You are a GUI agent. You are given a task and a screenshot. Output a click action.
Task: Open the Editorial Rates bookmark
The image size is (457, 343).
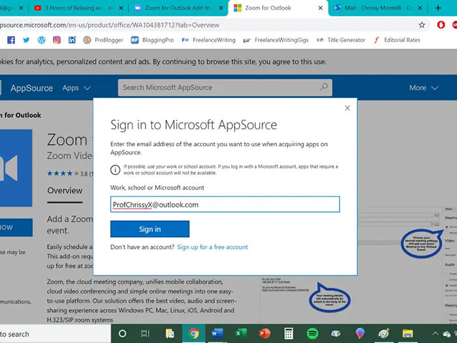point(397,40)
